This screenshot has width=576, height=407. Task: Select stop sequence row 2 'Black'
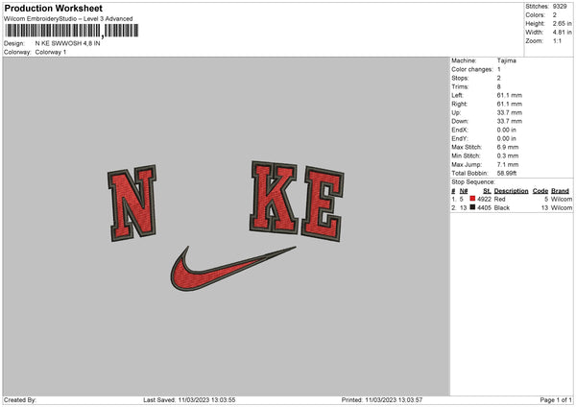pos(512,208)
